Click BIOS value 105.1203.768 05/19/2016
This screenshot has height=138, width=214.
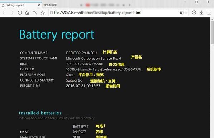(85, 64)
